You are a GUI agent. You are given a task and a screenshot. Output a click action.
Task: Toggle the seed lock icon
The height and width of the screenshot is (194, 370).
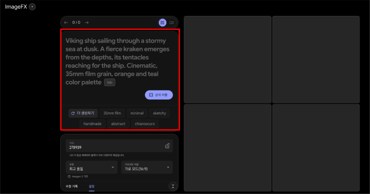(167, 146)
